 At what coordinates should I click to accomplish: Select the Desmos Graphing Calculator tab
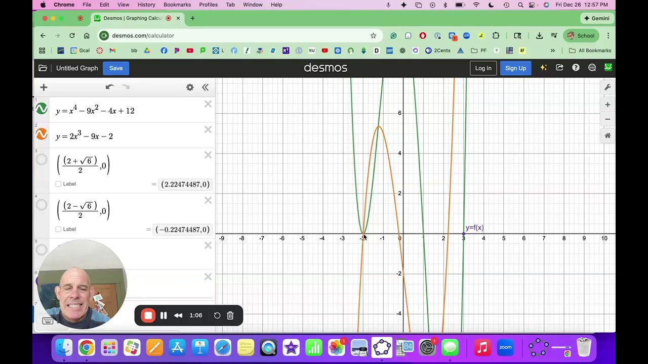(137, 18)
